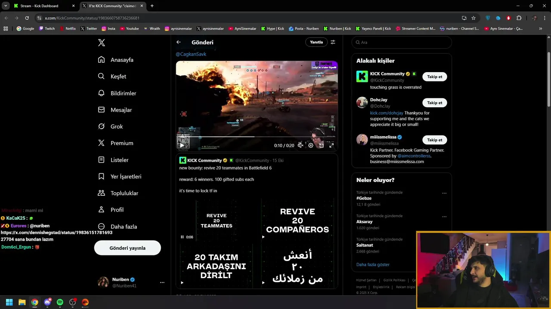Open the Hype | Kick bookmark

(x=272, y=29)
